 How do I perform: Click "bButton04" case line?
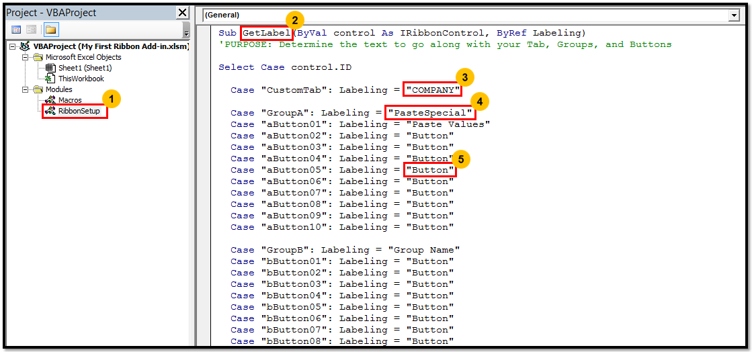pos(342,296)
